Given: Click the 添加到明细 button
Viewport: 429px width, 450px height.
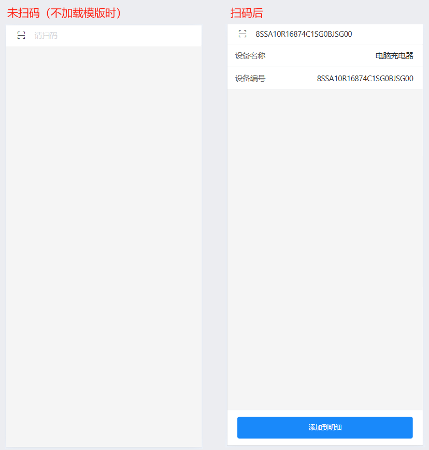Looking at the screenshot, I should 325,427.
